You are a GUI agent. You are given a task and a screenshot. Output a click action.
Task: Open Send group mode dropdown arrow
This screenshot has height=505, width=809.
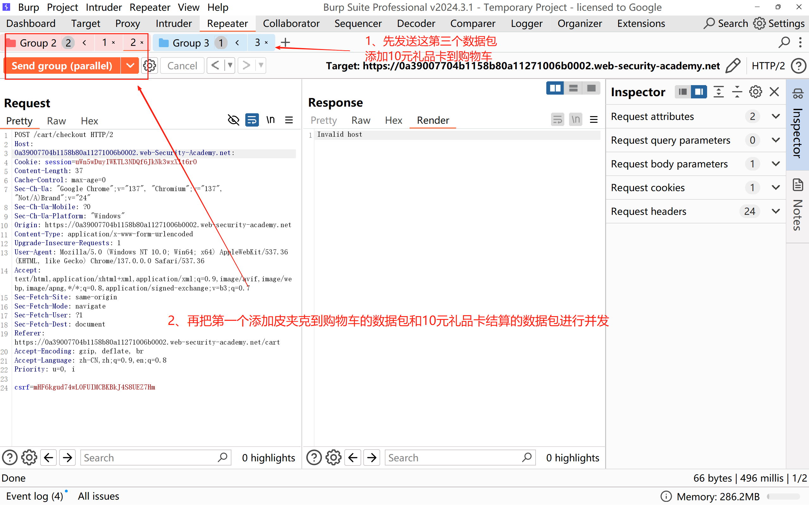[x=130, y=65]
